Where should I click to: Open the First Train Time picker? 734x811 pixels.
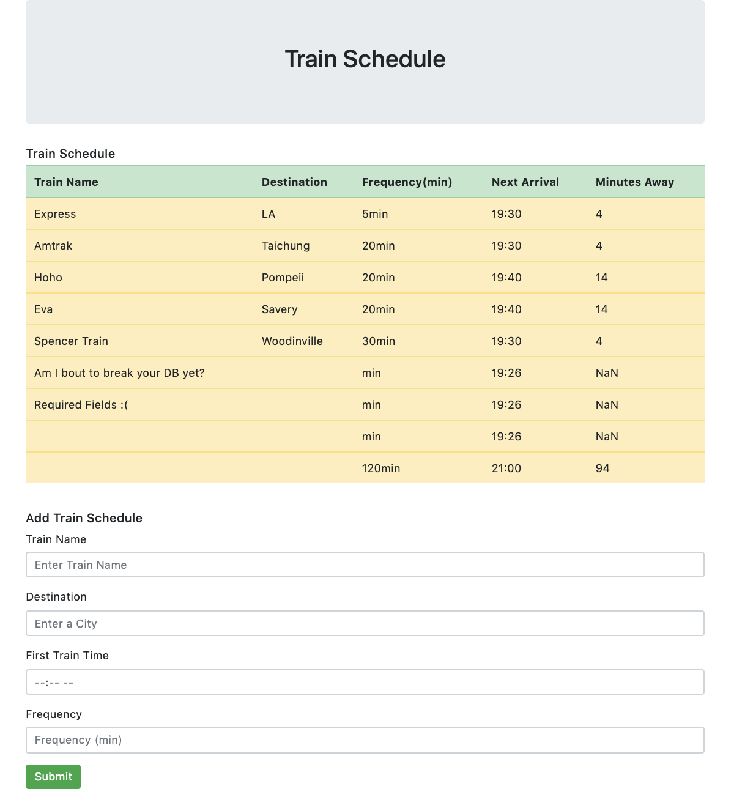click(x=365, y=681)
